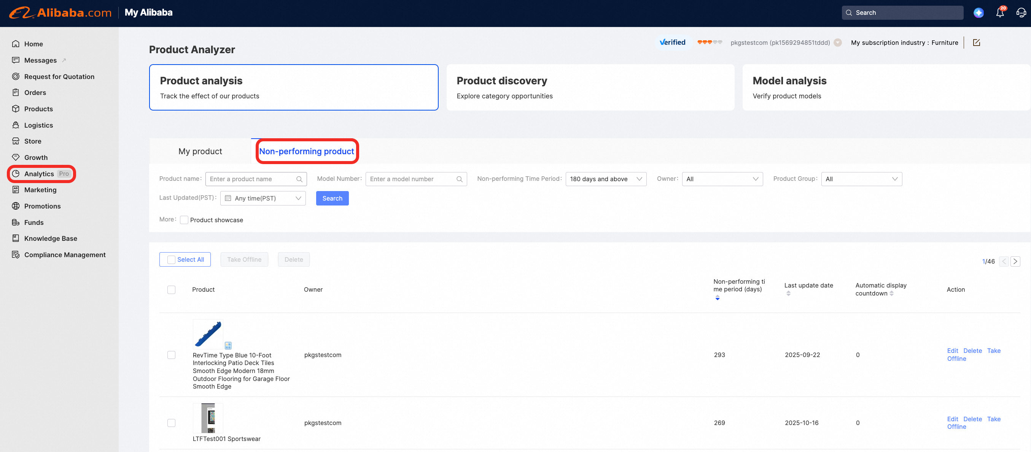The width and height of the screenshot is (1031, 452).
Task: Click the bulk Delete button
Action: tap(293, 259)
